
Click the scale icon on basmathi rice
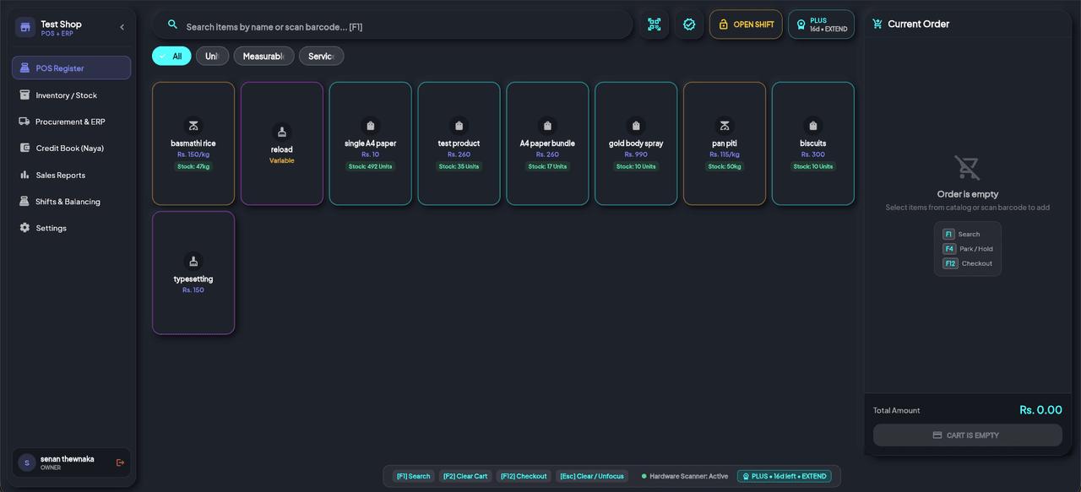[193, 126]
